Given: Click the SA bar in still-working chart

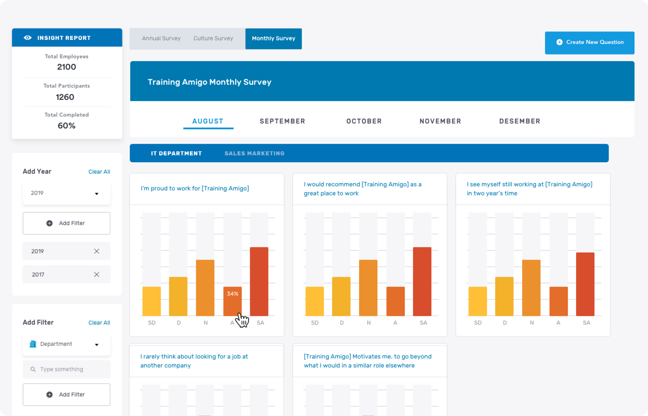Looking at the screenshot, I should coord(585,284).
